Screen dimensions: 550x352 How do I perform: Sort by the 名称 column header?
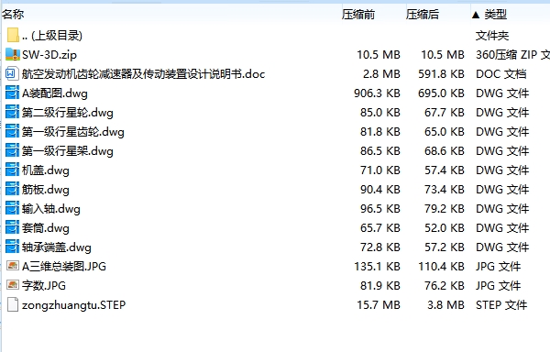13,15
